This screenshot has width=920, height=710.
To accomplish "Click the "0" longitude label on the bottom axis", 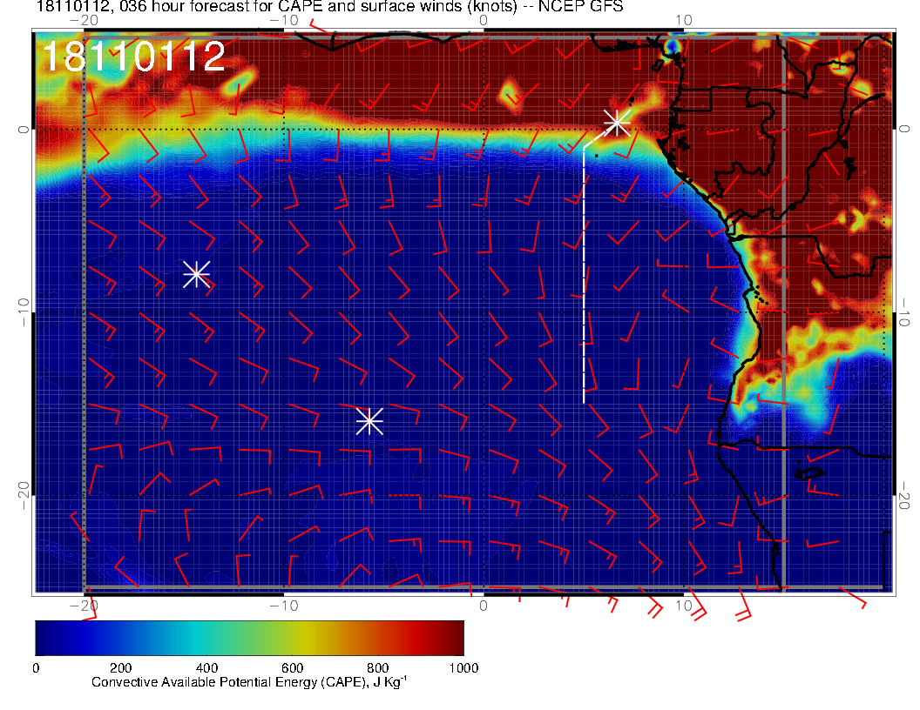I will (484, 605).
